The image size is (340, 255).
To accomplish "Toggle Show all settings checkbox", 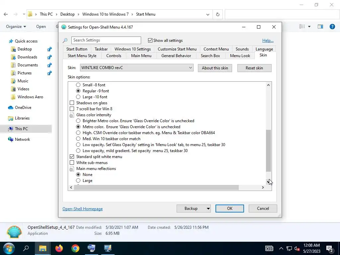I will coord(150,40).
